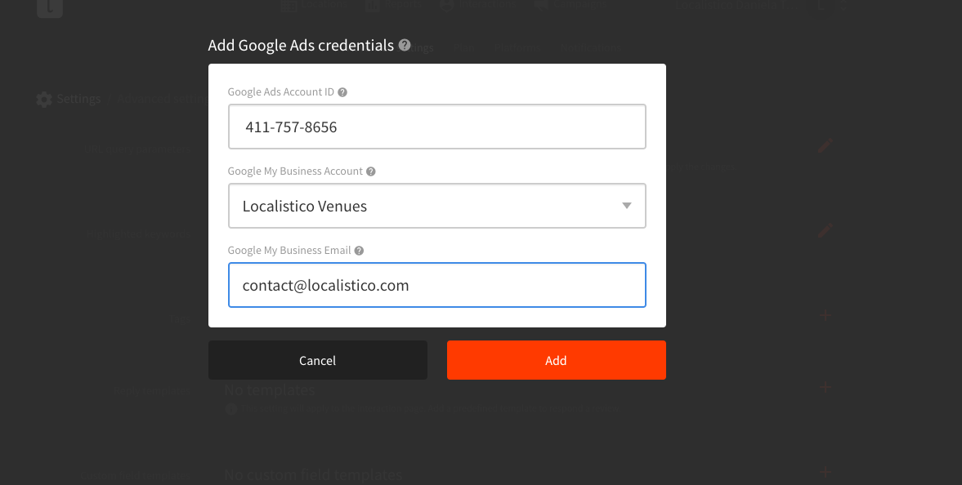Click plus icon in the Tags row
962x485 pixels.
826,315
